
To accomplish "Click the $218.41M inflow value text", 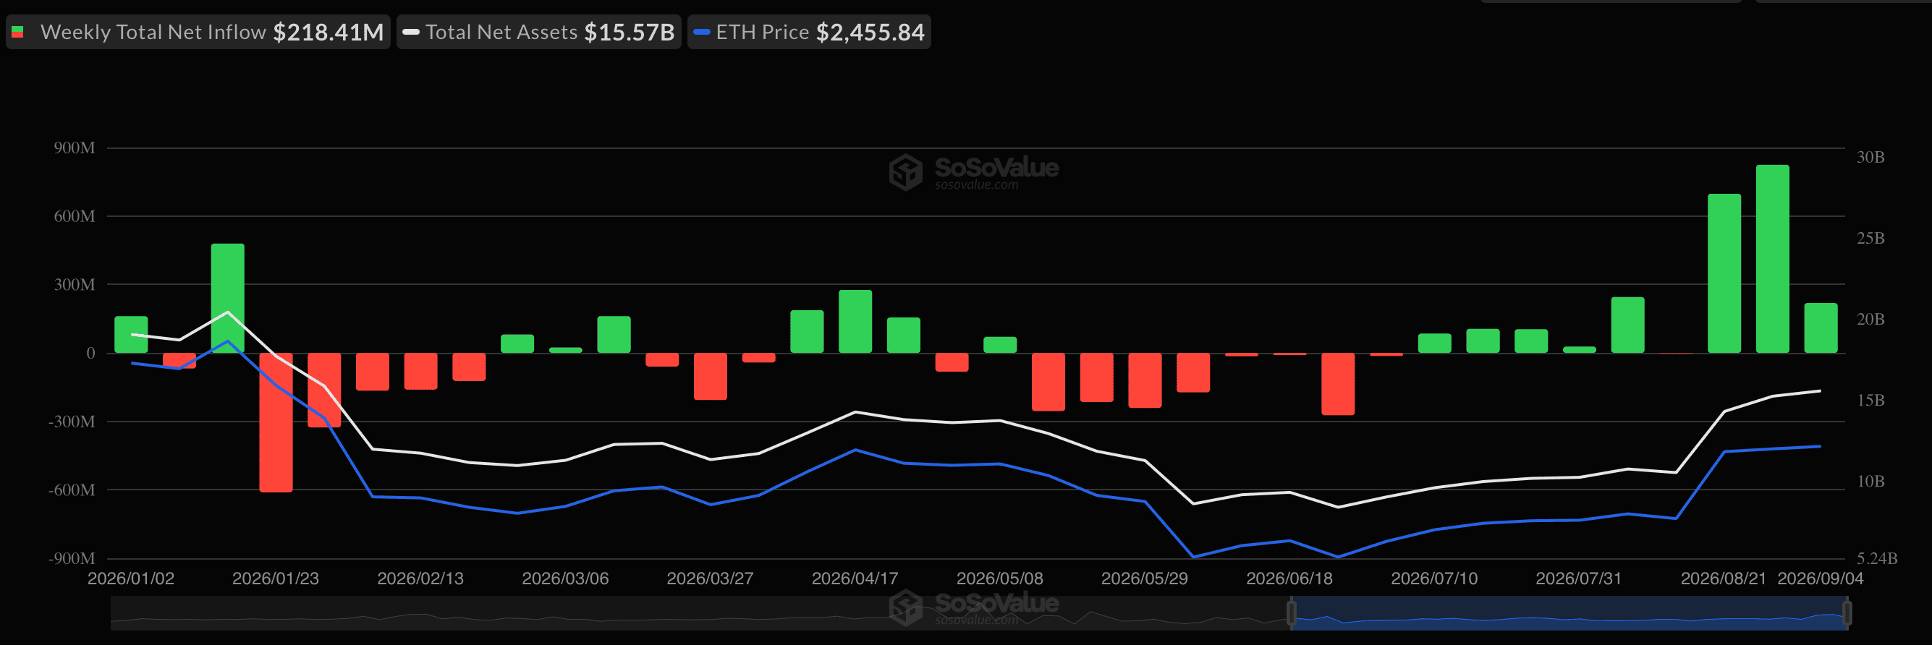I will coord(329,33).
